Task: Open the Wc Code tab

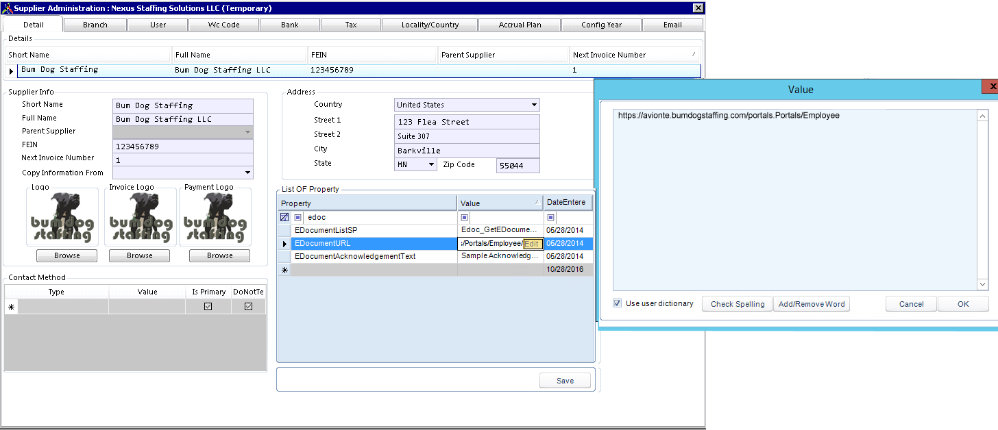Action: coord(224,25)
